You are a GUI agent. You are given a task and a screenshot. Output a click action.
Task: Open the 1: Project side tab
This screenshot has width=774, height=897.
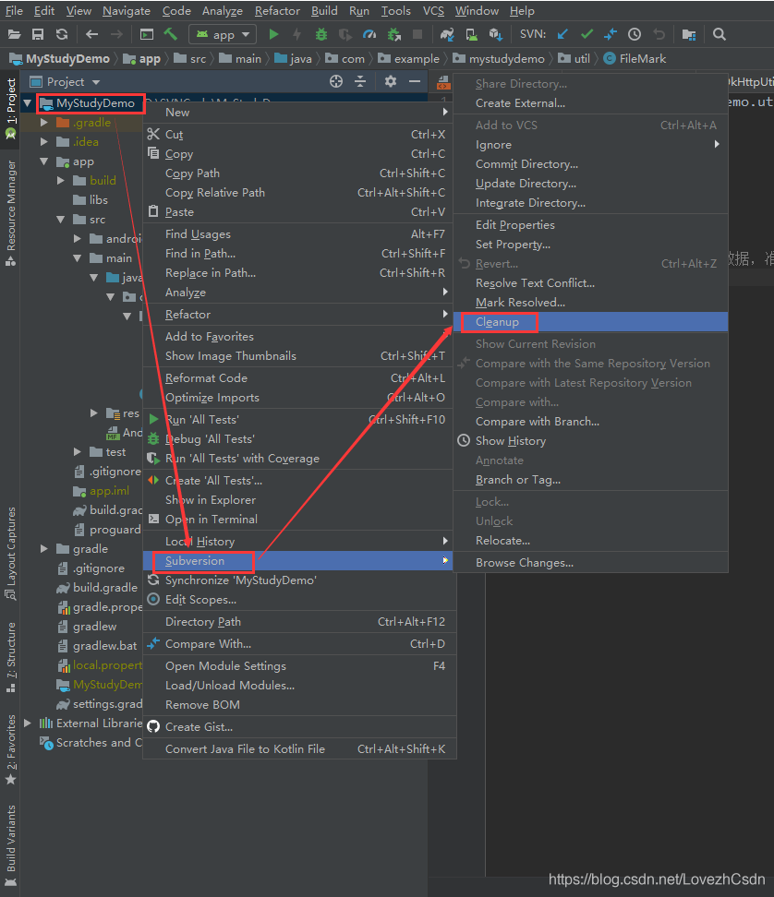10,109
